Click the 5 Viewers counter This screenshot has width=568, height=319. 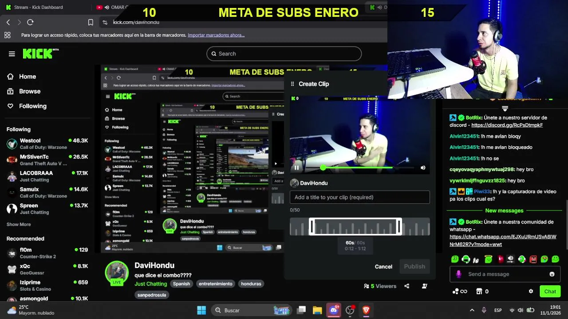coord(380,286)
